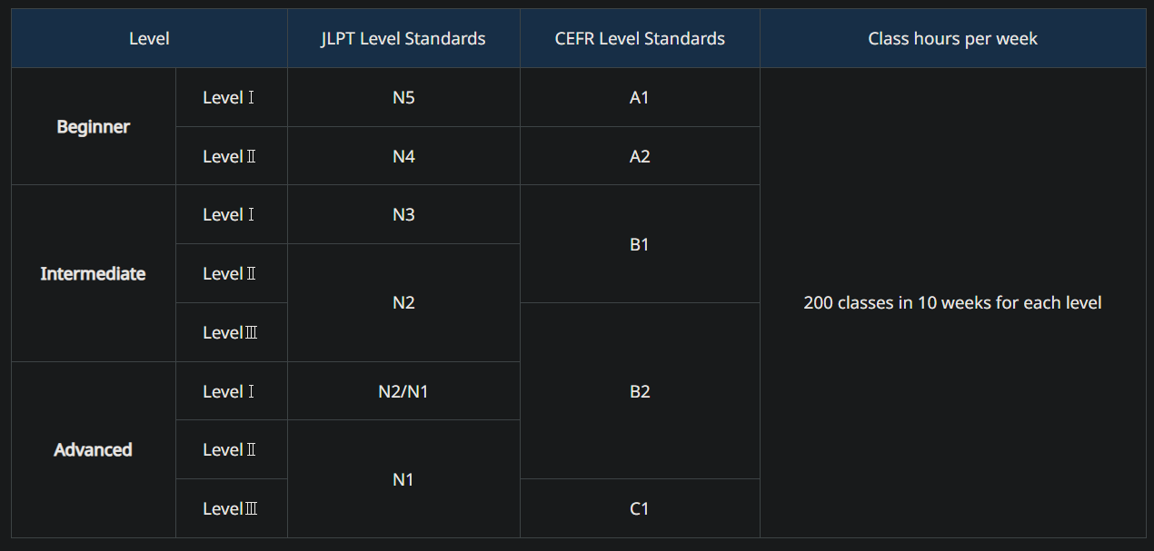1154x551 pixels.
Task: Select the "Class hours per week" header
Action: coord(952,38)
